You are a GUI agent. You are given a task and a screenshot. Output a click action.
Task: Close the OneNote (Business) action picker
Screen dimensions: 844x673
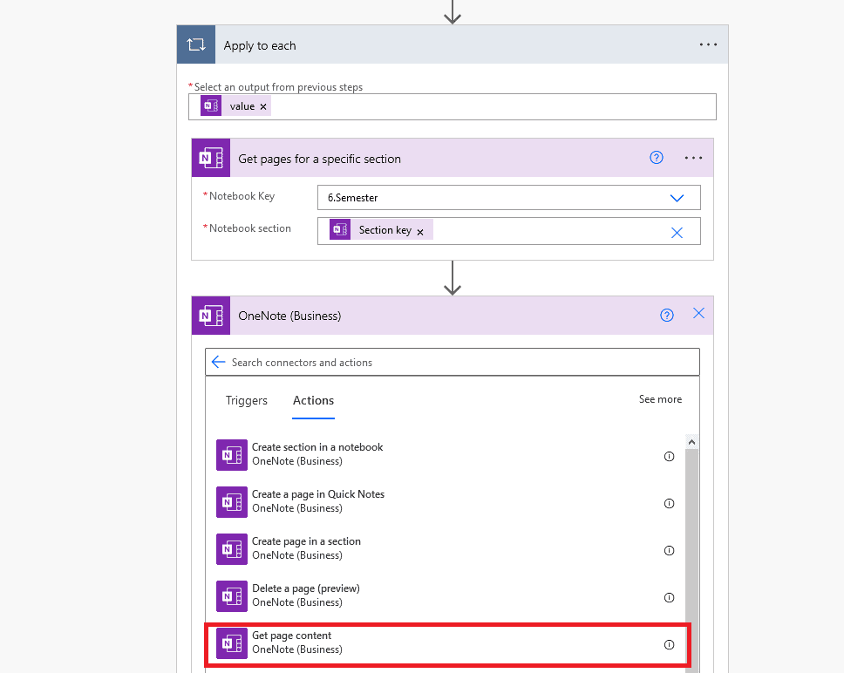click(698, 313)
